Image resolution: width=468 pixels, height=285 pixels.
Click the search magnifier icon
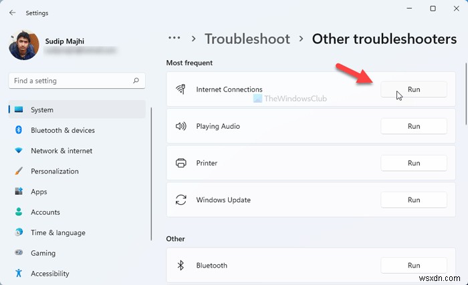(x=136, y=81)
